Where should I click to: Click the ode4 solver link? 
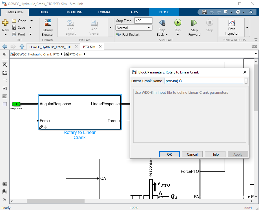coord(248,208)
